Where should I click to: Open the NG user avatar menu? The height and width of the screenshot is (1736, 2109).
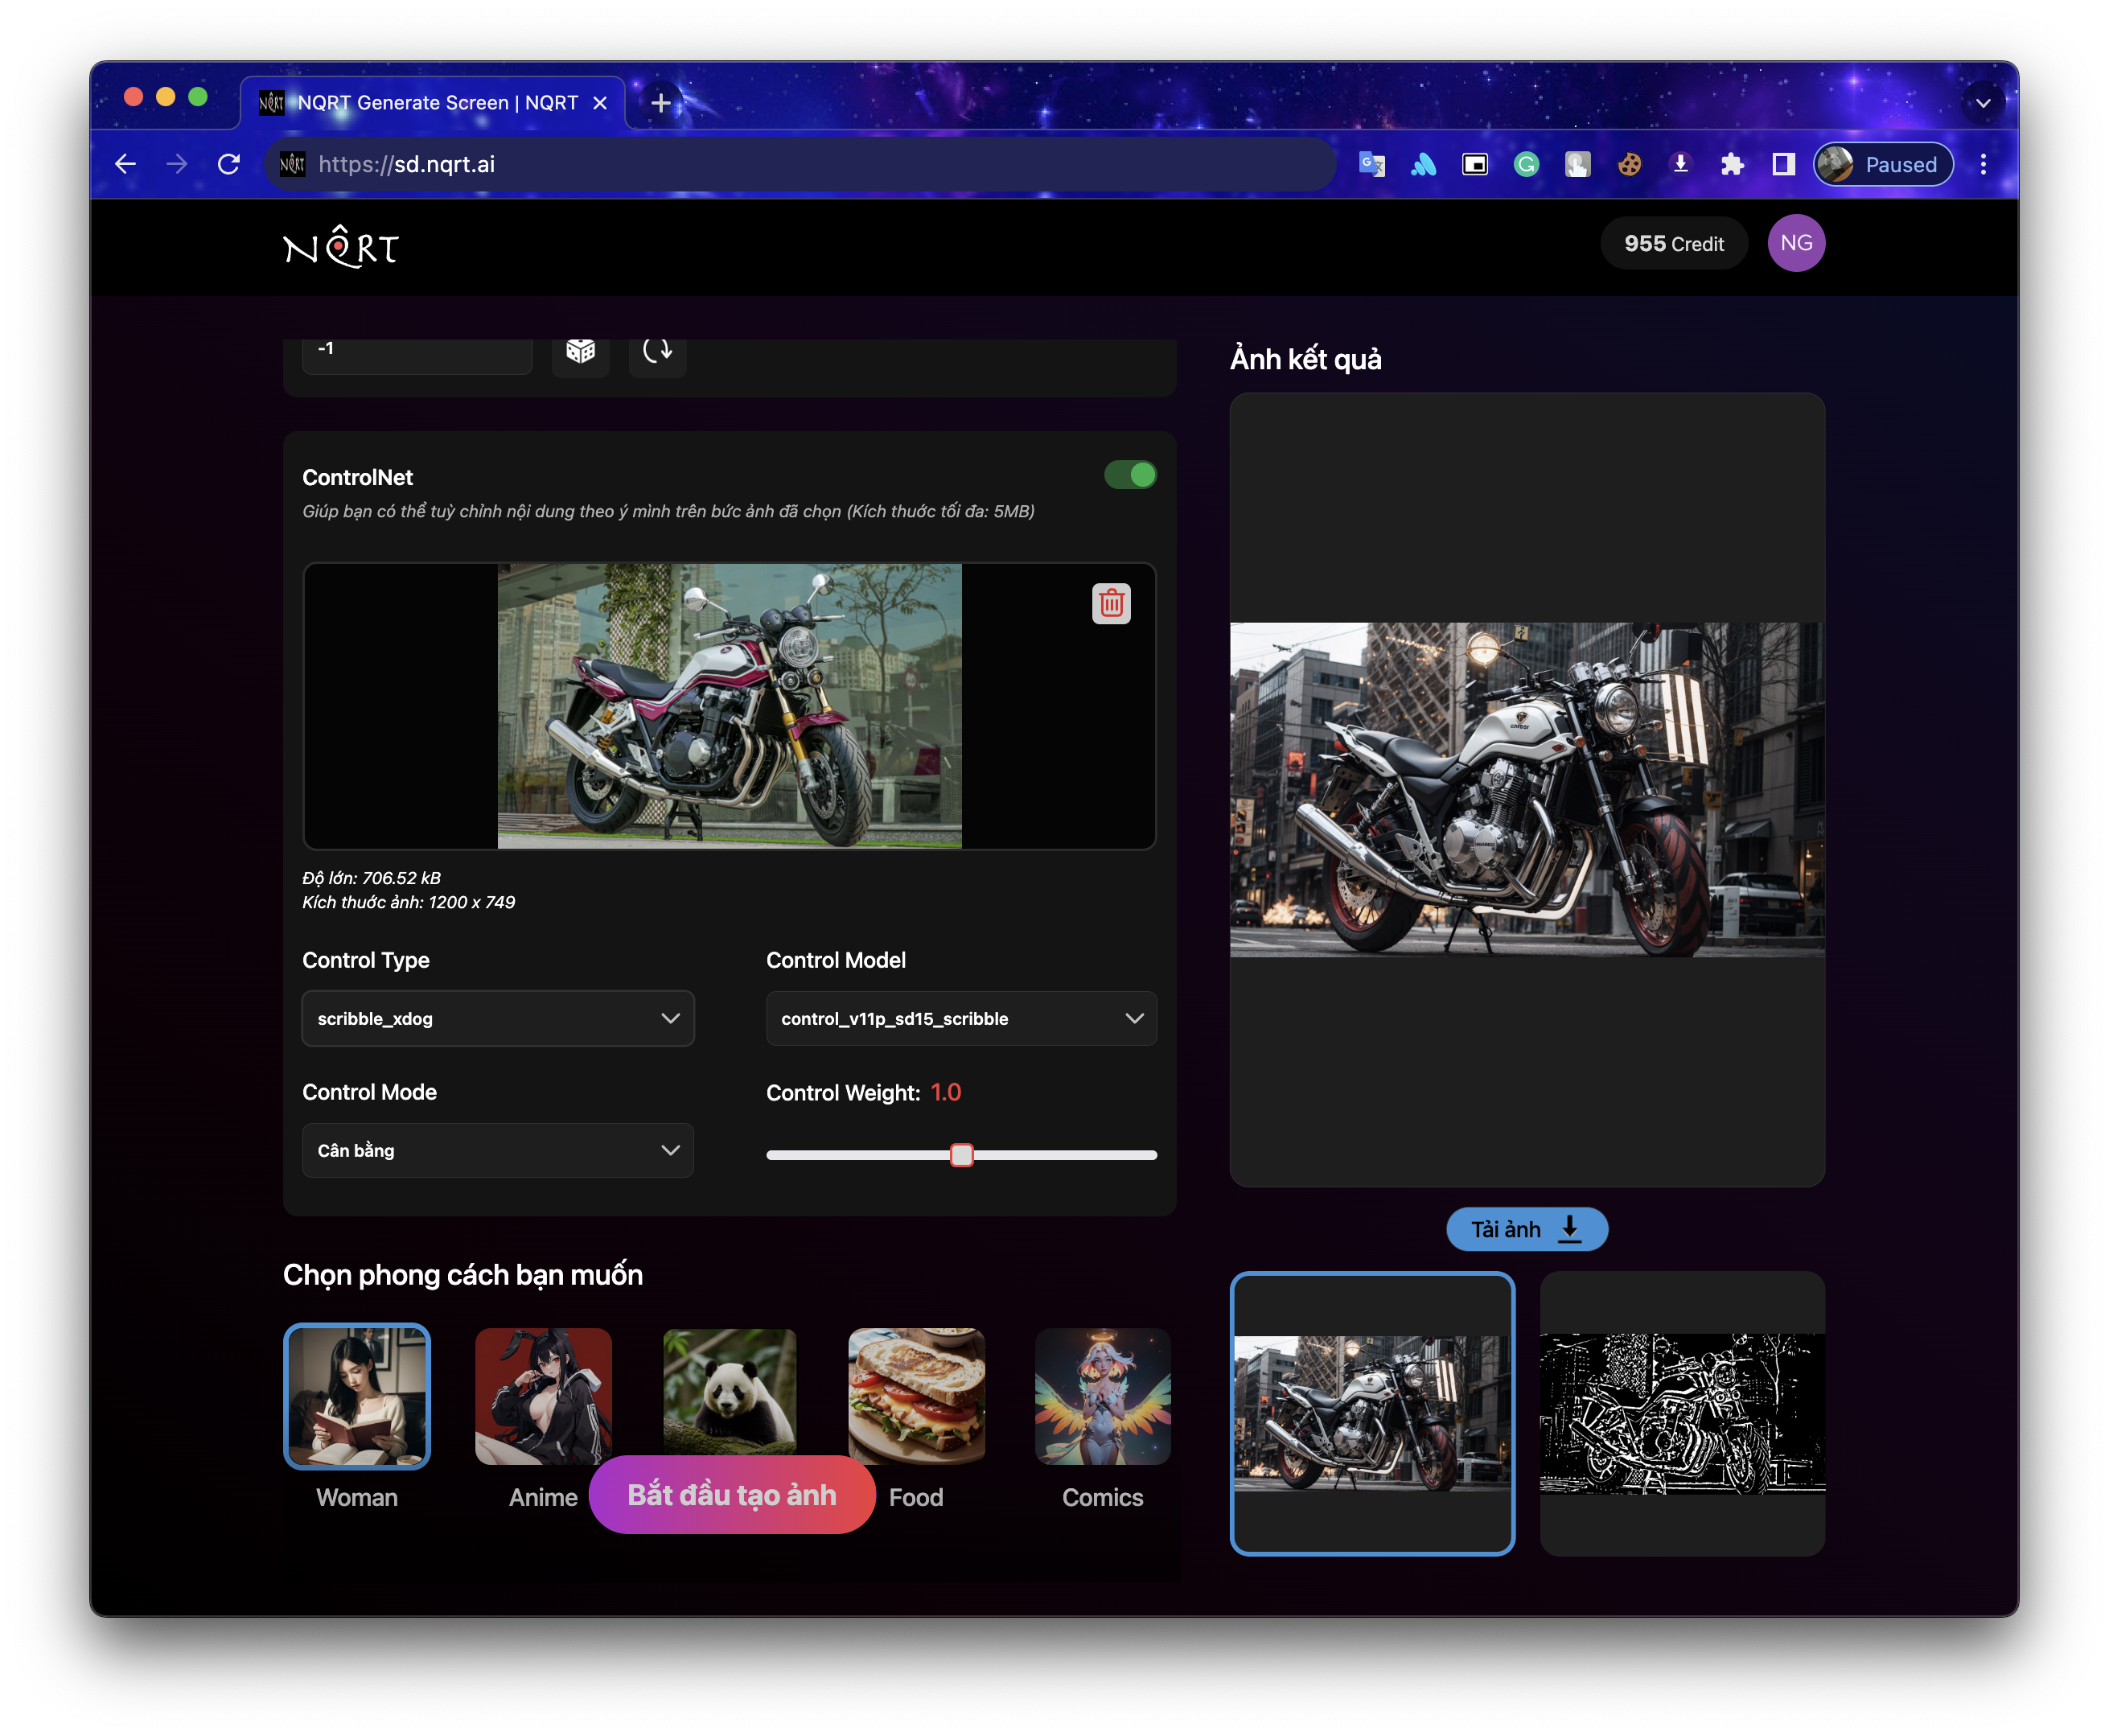pos(1795,243)
